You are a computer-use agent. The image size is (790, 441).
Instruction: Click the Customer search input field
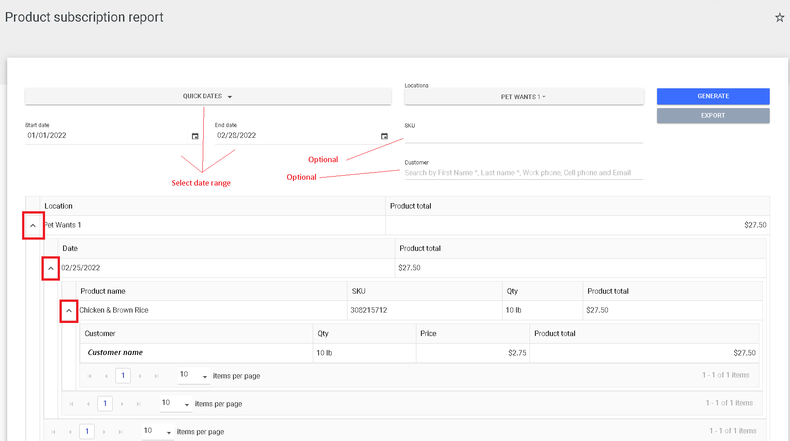pos(523,173)
